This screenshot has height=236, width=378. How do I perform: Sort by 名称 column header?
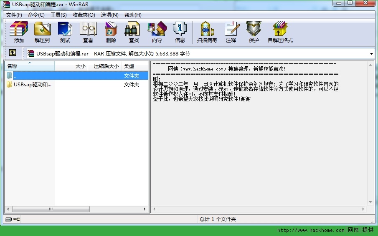pyautogui.click(x=30, y=66)
